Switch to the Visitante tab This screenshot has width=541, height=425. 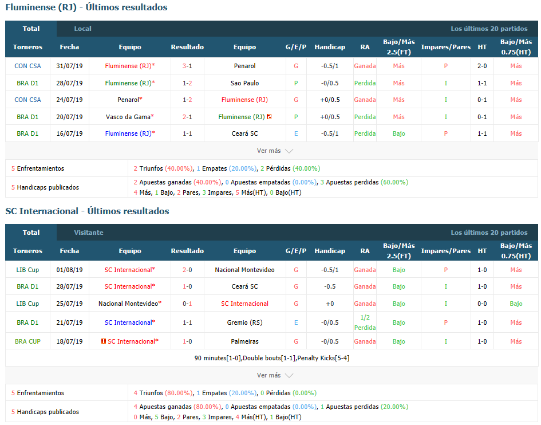coord(89,233)
